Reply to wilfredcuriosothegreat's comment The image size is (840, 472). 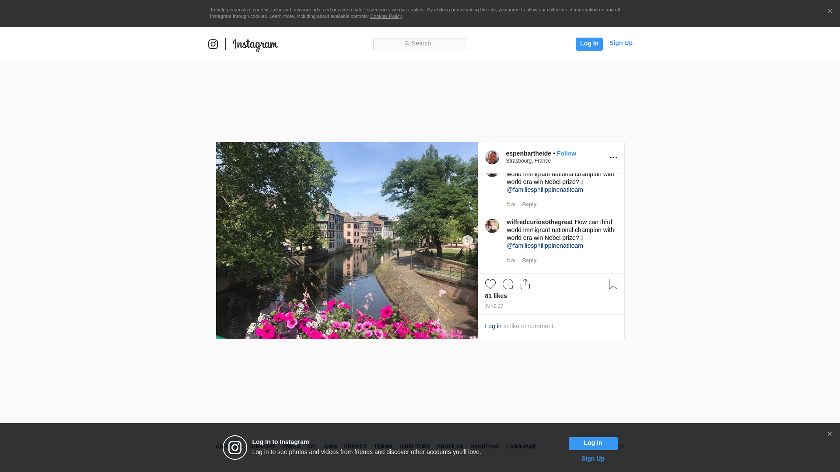coord(529,260)
